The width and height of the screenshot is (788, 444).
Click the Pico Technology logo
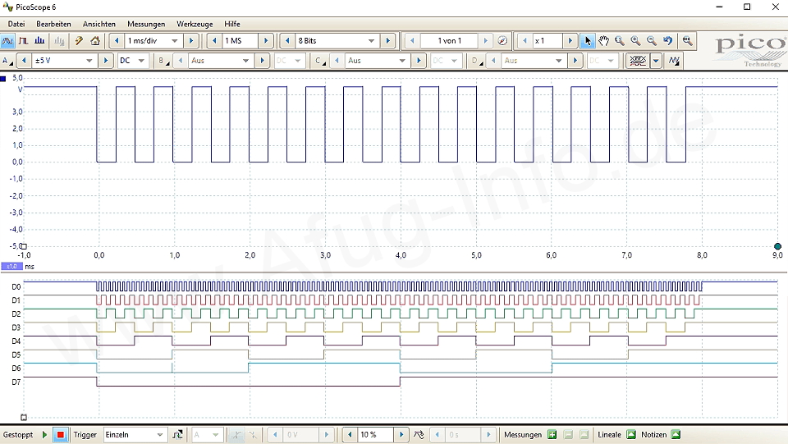tap(749, 51)
